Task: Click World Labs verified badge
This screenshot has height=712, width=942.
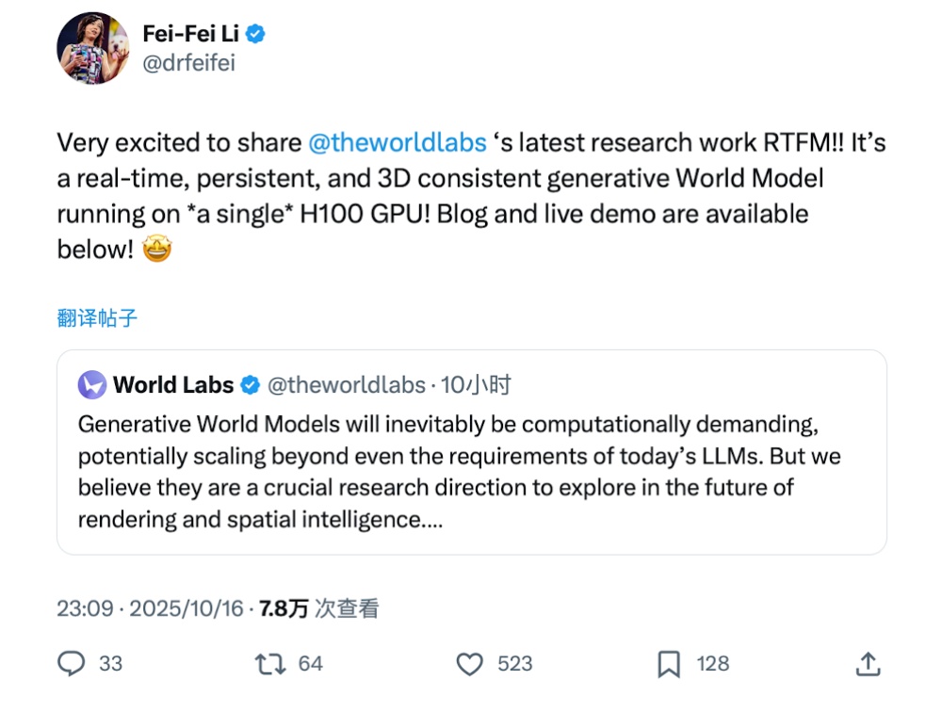Action: click(x=251, y=385)
